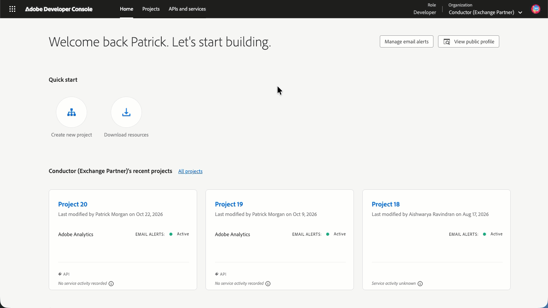548x308 pixels.
Task: Click the Adobe Developer Console logo
Action: [59, 9]
